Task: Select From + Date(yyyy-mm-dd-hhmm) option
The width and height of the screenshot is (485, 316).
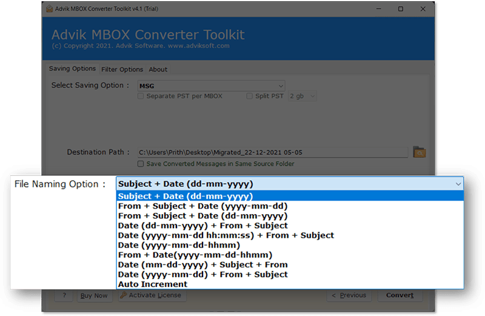Action: tap(290, 255)
